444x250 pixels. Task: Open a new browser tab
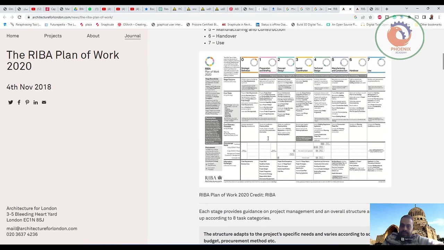[387, 9]
